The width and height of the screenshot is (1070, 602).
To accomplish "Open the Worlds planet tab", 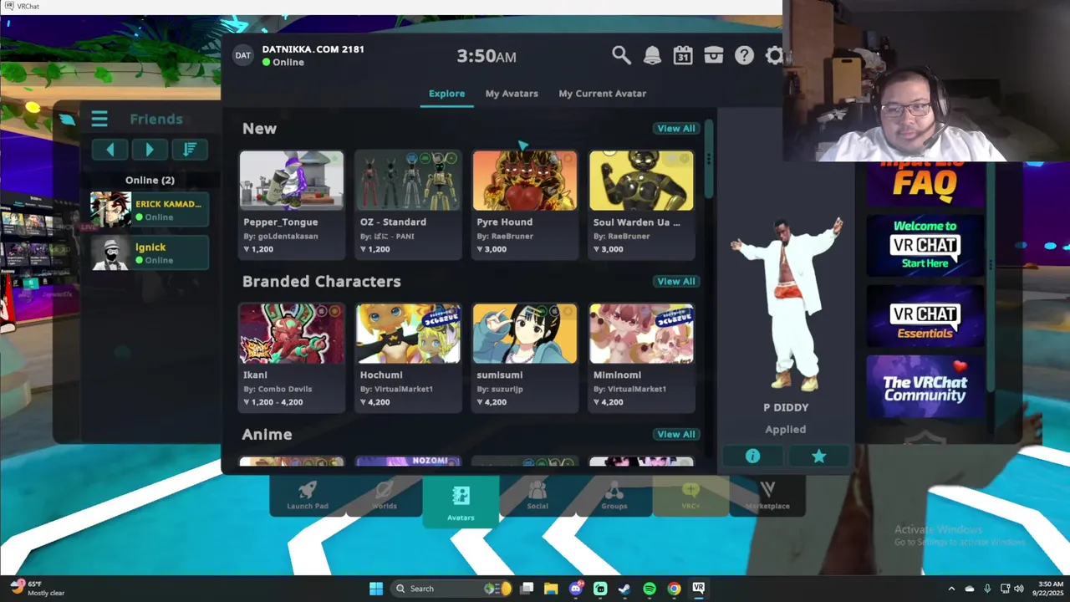I will 385,496.
